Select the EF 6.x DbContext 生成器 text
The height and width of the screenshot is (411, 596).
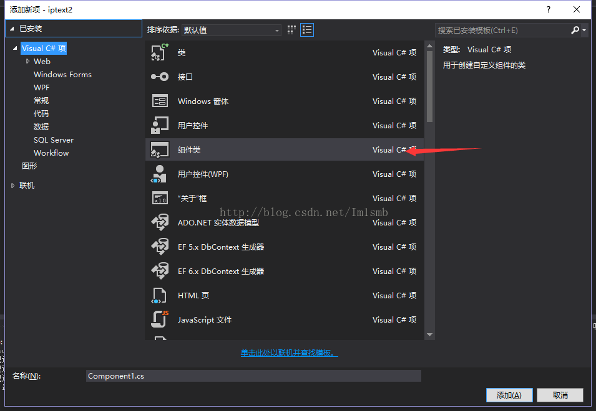(221, 271)
